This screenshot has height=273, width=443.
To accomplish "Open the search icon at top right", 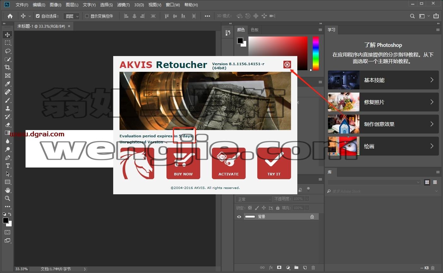I will click(x=412, y=16).
